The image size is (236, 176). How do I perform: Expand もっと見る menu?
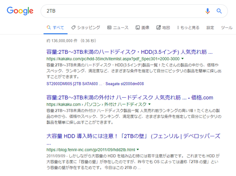tap(188, 27)
